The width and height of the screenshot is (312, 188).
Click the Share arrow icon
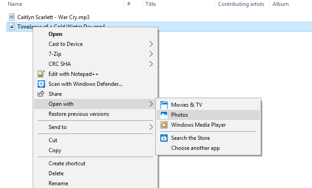pos(41,94)
